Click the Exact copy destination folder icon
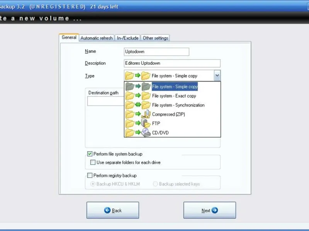 pos(146,95)
